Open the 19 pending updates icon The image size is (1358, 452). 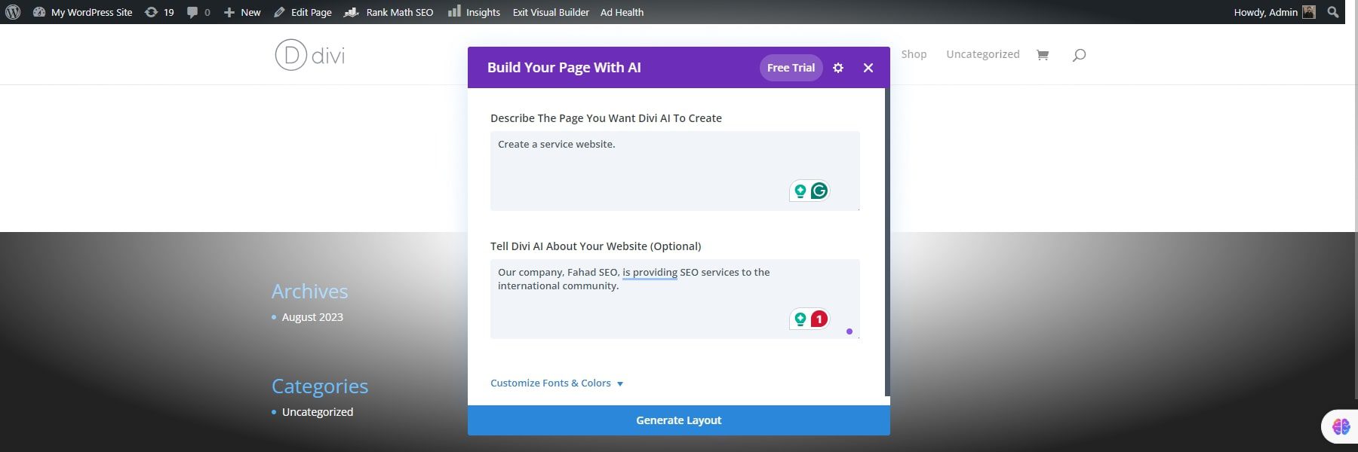(159, 12)
